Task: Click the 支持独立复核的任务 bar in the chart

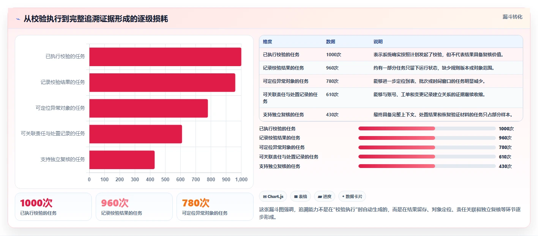Action: 122,160
